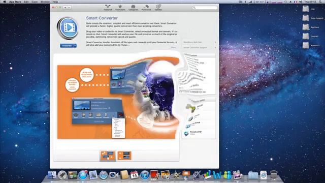Open Finder from the Dock
This screenshot has height=183, width=325.
[52, 175]
